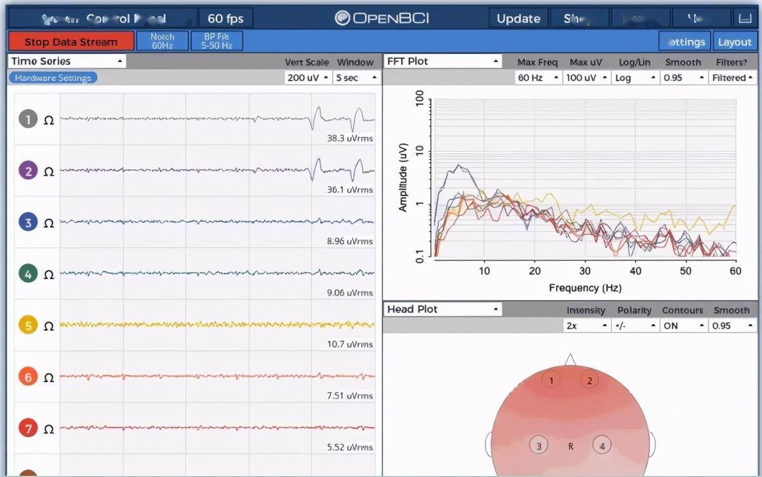The image size is (762, 477).
Task: Turn off blue channel 3 button
Action: click(28, 223)
